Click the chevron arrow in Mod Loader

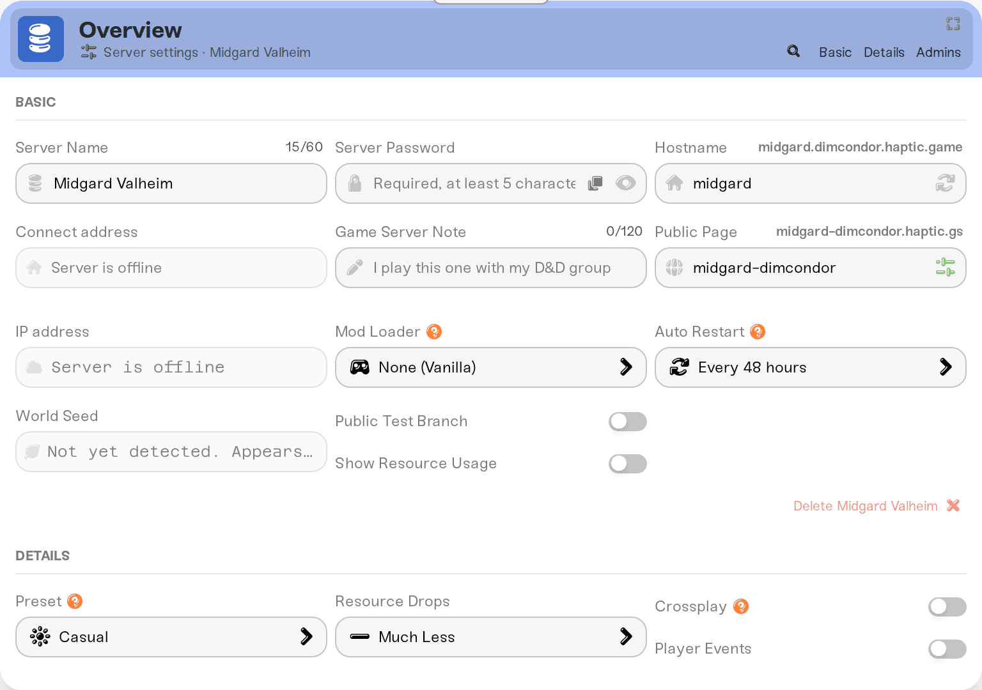point(626,367)
